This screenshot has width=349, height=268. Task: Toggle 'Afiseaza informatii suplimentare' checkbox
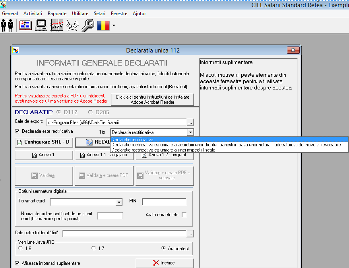coord(17,263)
